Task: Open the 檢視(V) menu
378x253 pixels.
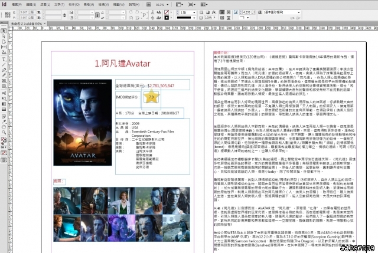Action: point(103,4)
